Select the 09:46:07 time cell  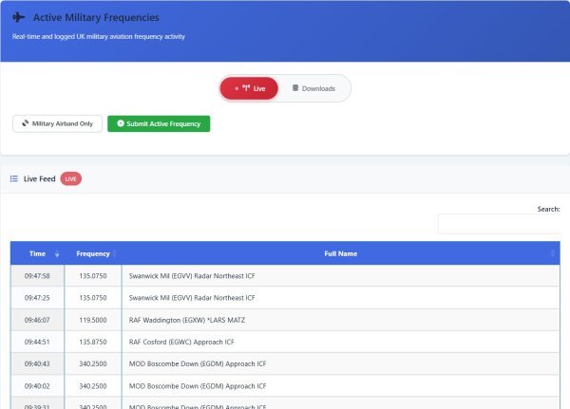pyautogui.click(x=37, y=320)
